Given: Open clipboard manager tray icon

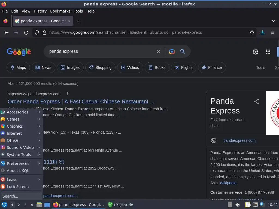Looking at the screenshot, I should pos(248,205).
